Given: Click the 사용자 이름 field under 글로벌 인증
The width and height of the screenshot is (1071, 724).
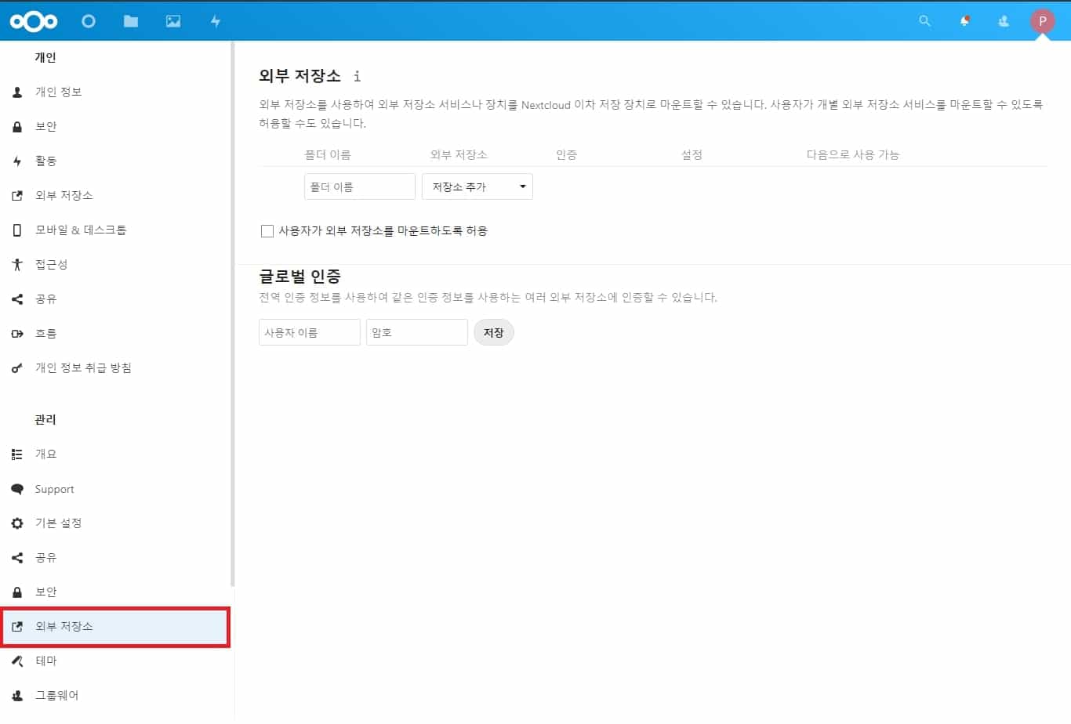Looking at the screenshot, I should coord(309,331).
